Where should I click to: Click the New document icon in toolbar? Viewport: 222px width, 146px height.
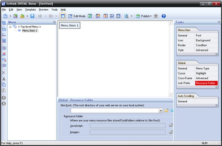6,16
